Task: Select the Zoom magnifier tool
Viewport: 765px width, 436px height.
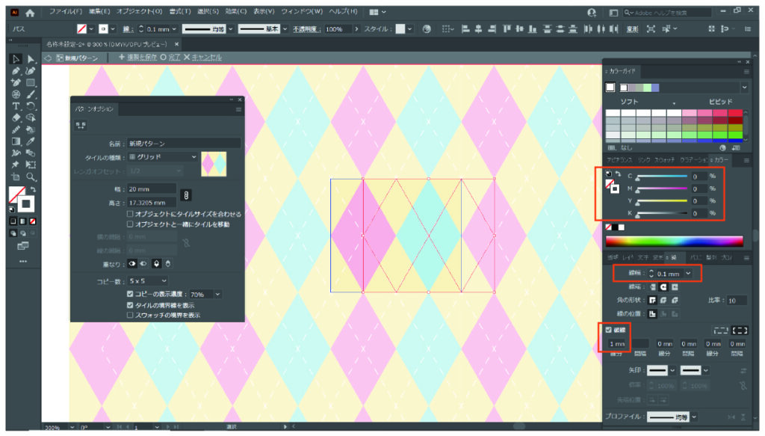Action: click(x=31, y=176)
